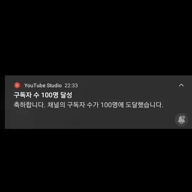Snooze the notification with the bell icon
This screenshot has width=192, height=192.
point(181,120)
